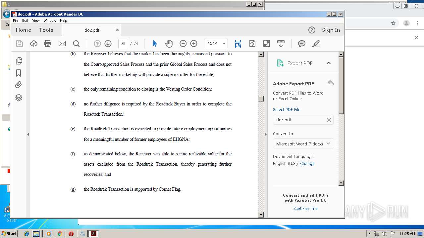Click the cloud upload icon

tap(33, 44)
